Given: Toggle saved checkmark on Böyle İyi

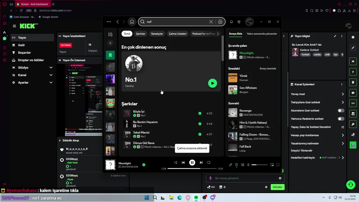Looking at the screenshot, I should click(200, 113).
